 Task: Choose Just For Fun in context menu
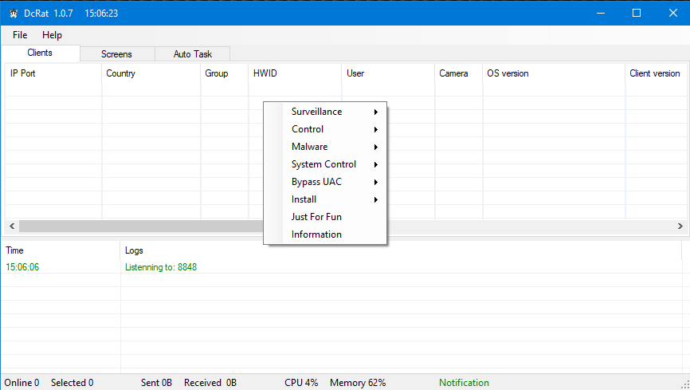pos(325,217)
